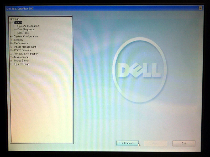Open the Boot Sequence settings
Image resolution: width=210 pixels, height=157 pixels.
click(26, 29)
